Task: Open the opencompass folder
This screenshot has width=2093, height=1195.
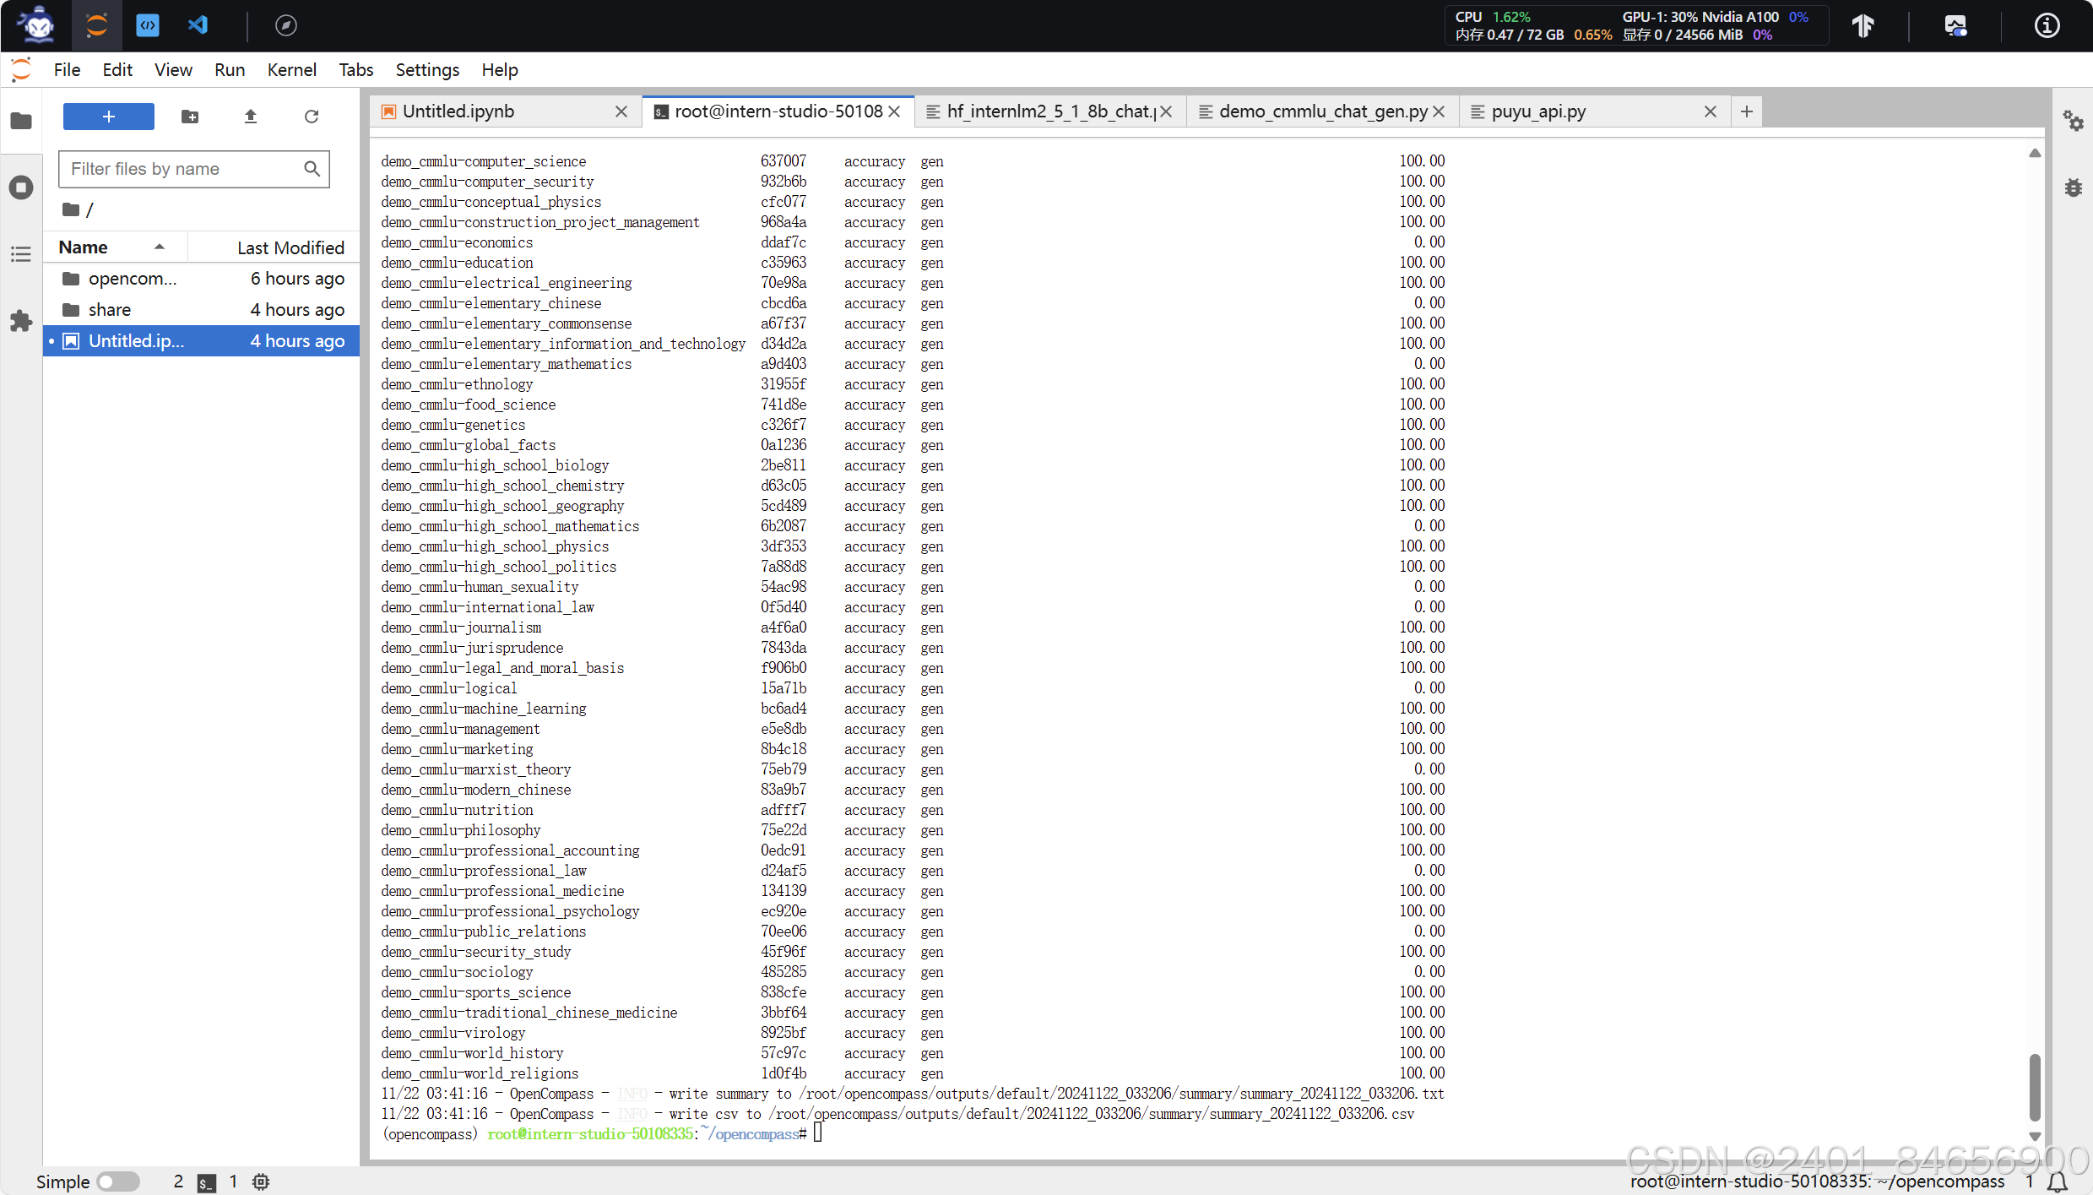Action: [133, 279]
